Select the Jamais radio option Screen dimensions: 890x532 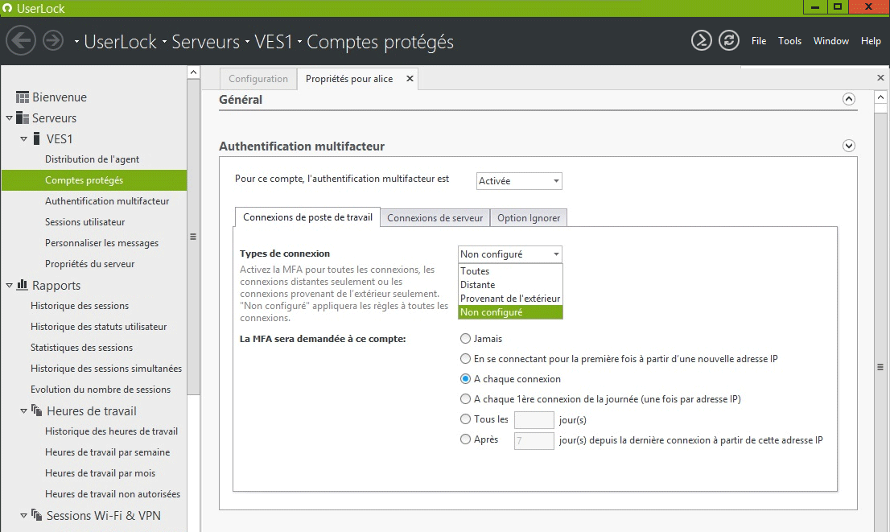click(x=465, y=338)
